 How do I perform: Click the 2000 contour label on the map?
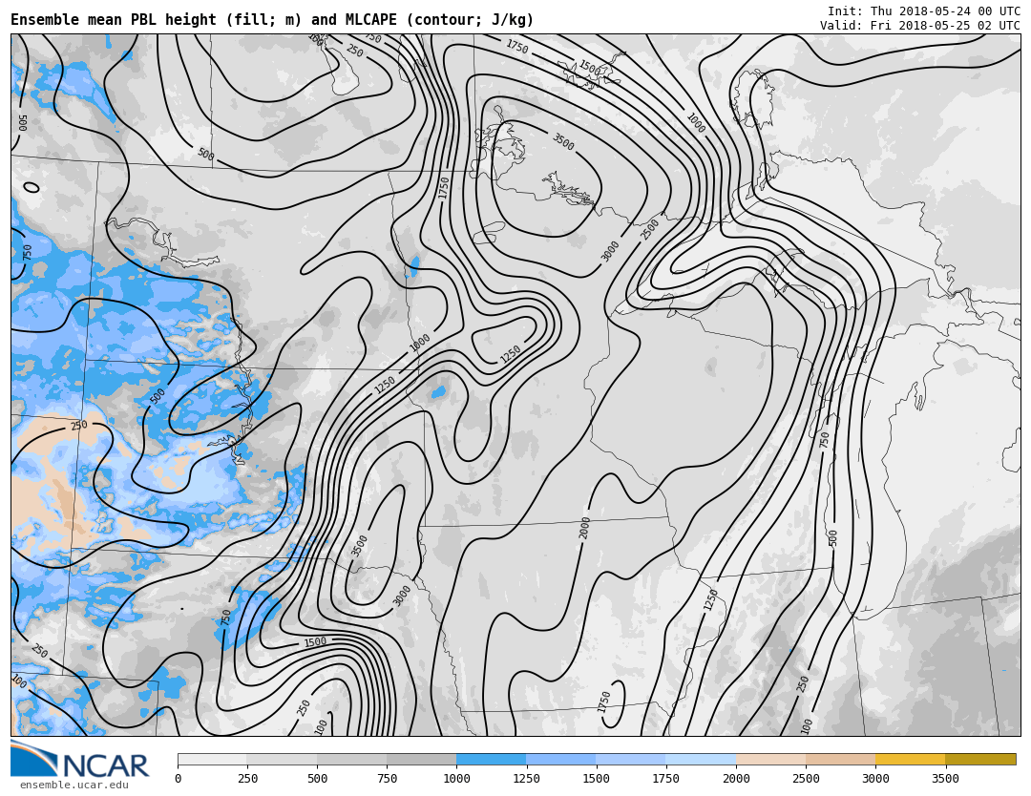tap(585, 528)
